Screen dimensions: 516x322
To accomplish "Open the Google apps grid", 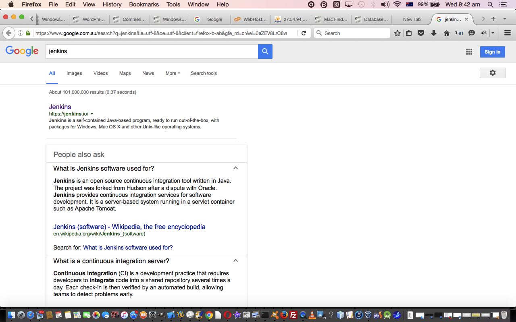I will click(x=469, y=52).
